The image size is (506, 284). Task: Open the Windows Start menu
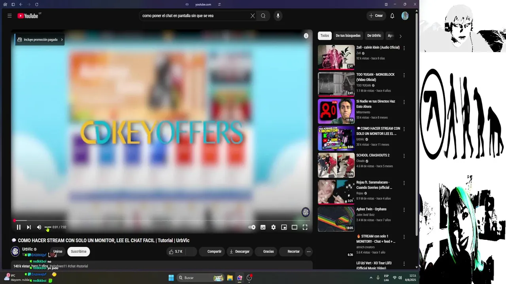point(171,278)
